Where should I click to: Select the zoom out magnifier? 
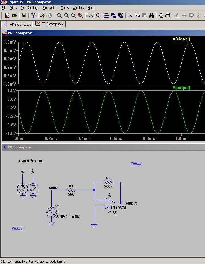(x=74, y=16)
